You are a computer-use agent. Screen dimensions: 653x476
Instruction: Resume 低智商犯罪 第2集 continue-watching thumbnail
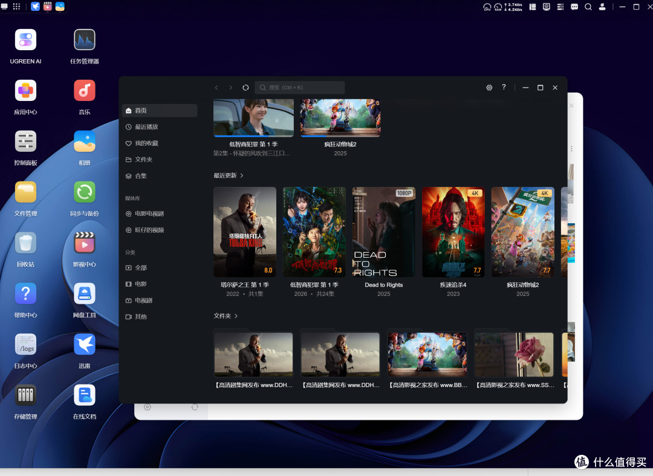pos(253,118)
